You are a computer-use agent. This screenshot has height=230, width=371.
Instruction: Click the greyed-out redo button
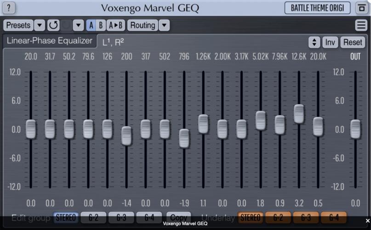point(66,25)
